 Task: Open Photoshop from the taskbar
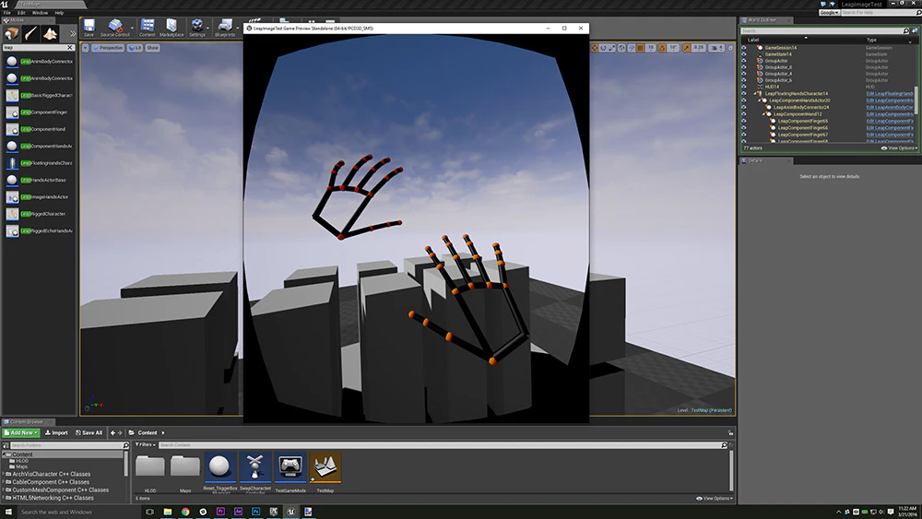[255, 512]
